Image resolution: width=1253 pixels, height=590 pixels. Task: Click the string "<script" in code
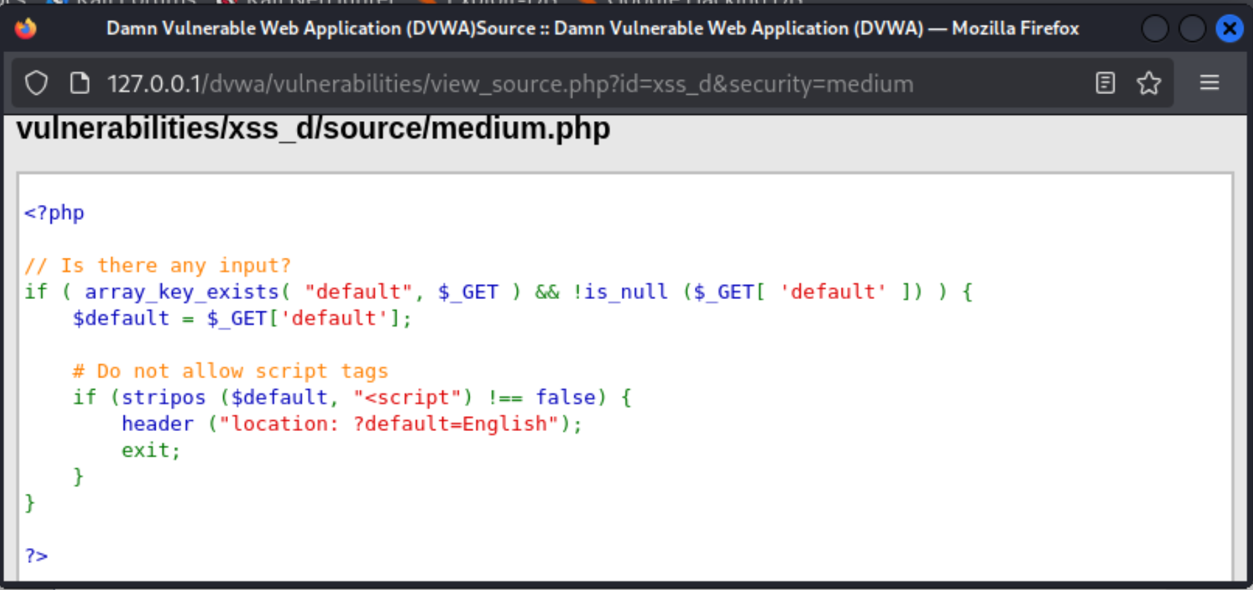pyautogui.click(x=407, y=397)
